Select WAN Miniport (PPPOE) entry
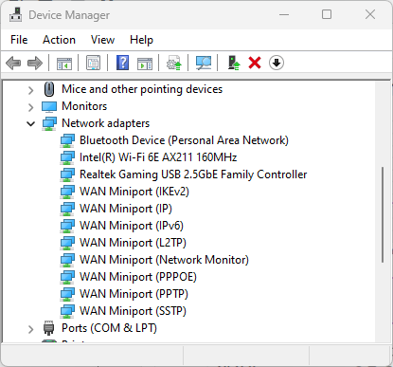This screenshot has height=367, width=393. pyautogui.click(x=138, y=277)
